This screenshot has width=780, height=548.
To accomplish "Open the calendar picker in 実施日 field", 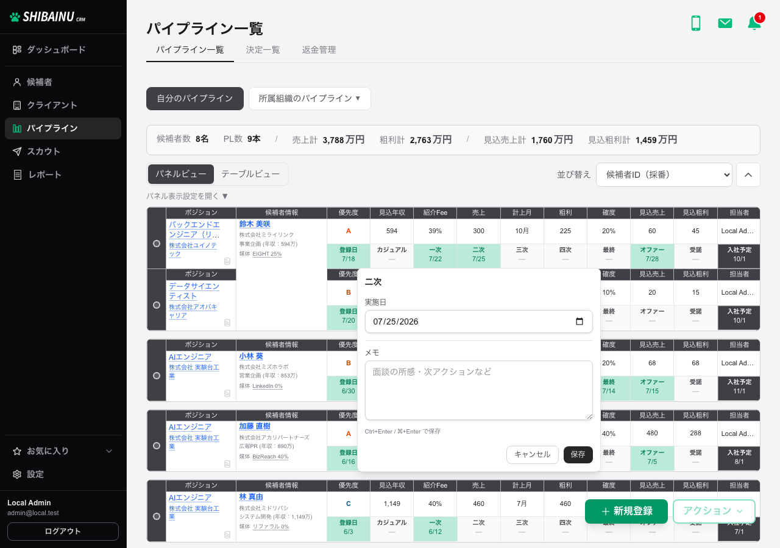I will [580, 321].
